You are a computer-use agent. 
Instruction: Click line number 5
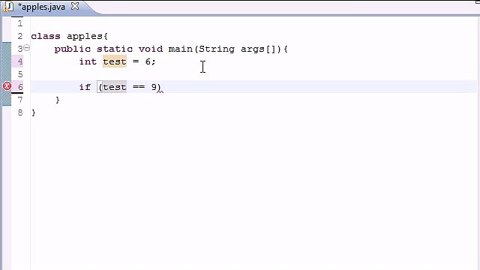coord(20,74)
